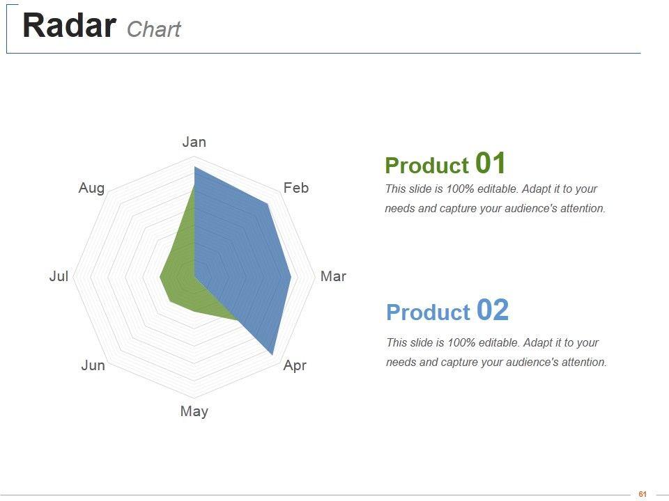Click the description text under Product 01

tap(495, 198)
